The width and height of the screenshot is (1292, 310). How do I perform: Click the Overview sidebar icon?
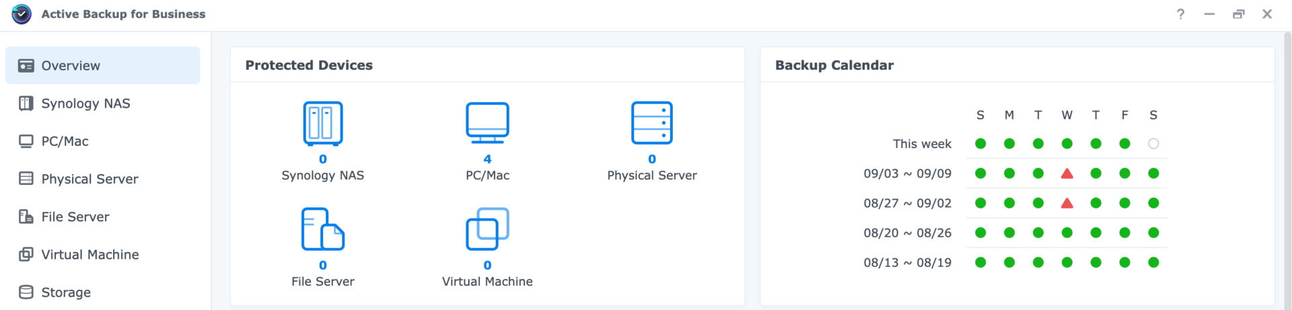[x=26, y=65]
